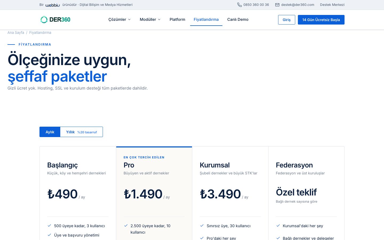The image size is (384, 240).
Task: Select the Kurumsal plan title
Action: (x=215, y=165)
